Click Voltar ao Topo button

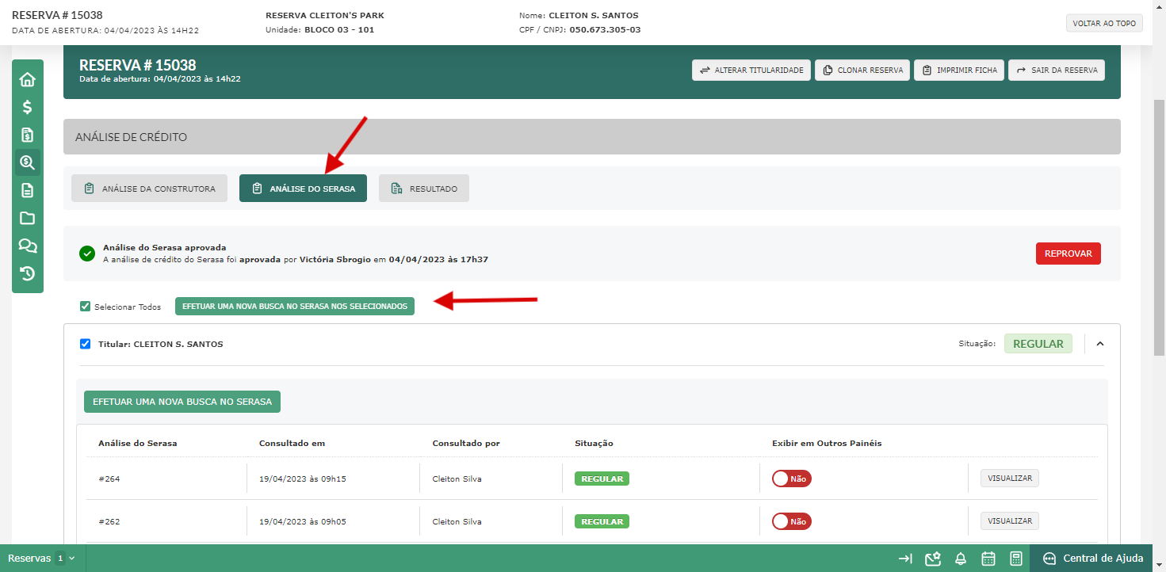coord(1104,23)
